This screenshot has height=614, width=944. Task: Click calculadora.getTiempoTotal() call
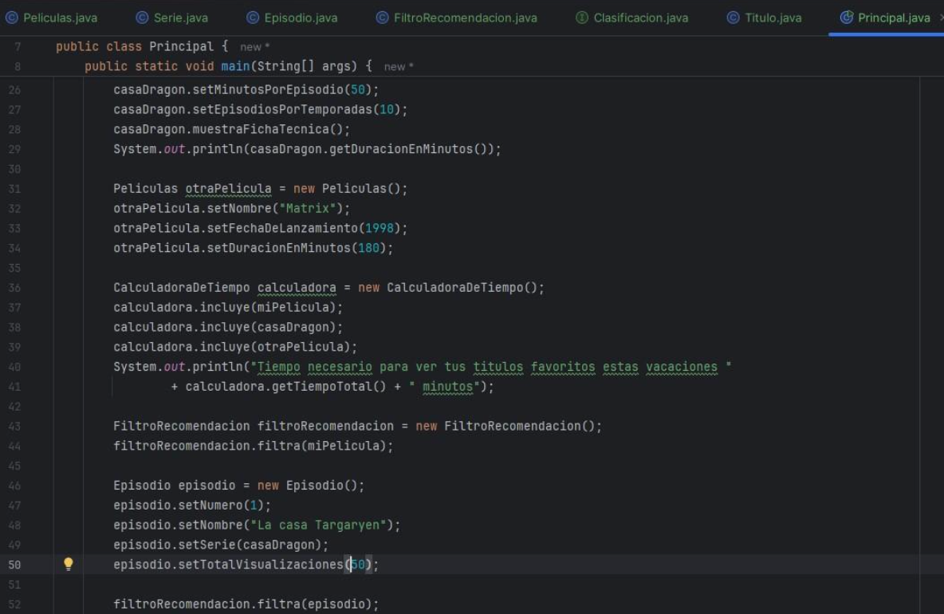285,387
